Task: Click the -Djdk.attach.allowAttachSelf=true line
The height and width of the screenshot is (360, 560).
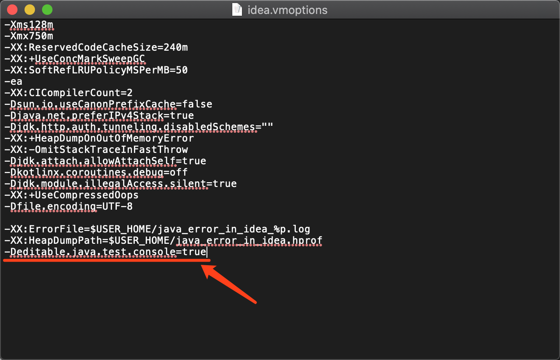Action: (x=105, y=161)
